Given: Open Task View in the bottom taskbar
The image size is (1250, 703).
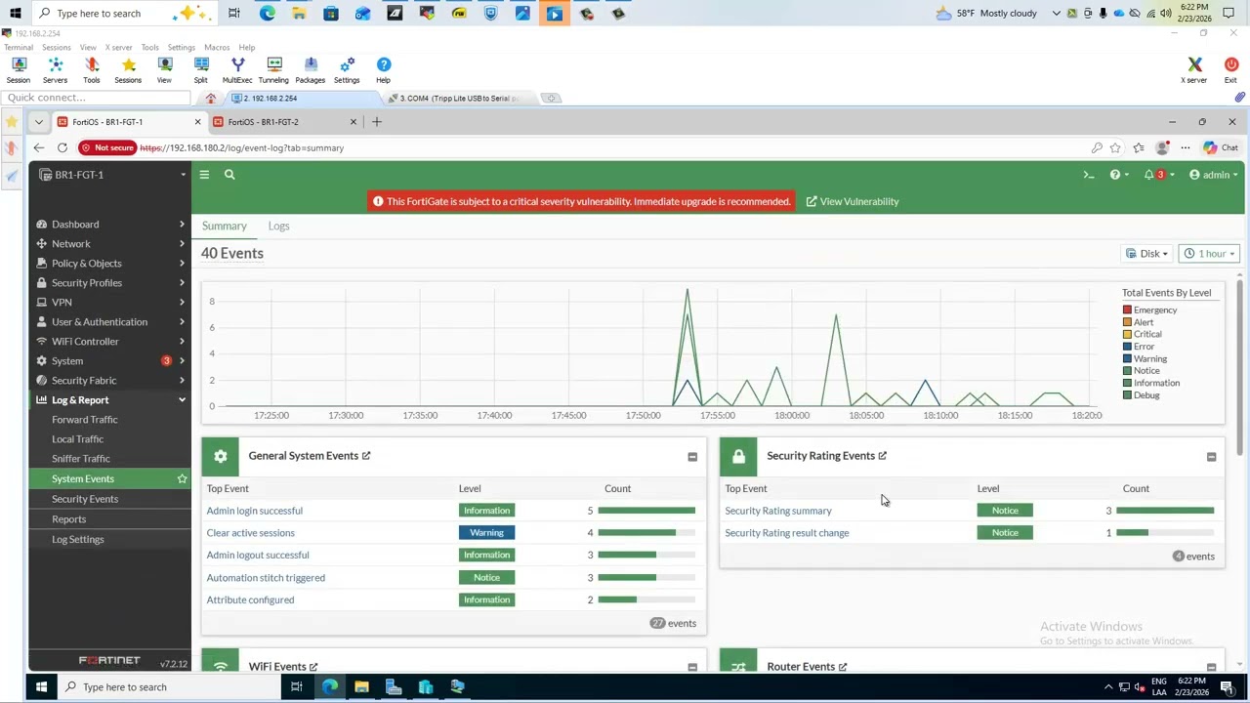Looking at the screenshot, I should [296, 687].
